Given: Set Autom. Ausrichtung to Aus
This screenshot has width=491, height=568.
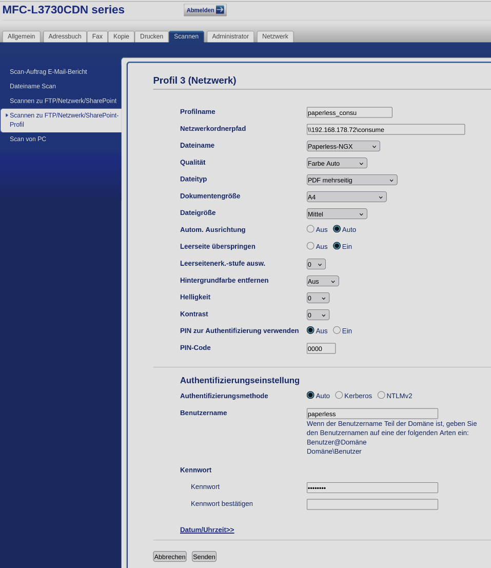Looking at the screenshot, I should tap(310, 229).
